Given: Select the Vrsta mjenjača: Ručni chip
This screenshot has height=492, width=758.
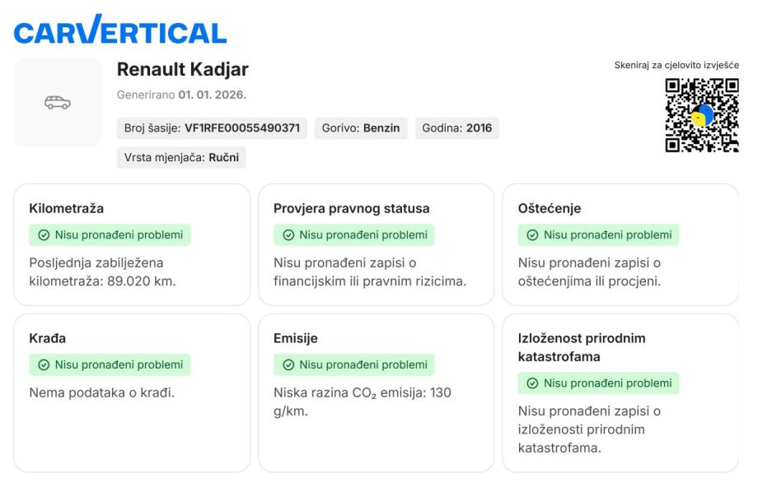Looking at the screenshot, I should pos(181,157).
